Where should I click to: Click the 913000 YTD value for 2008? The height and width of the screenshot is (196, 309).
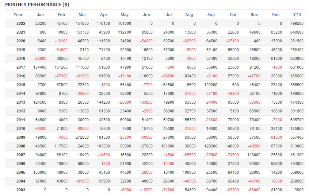click(x=297, y=146)
